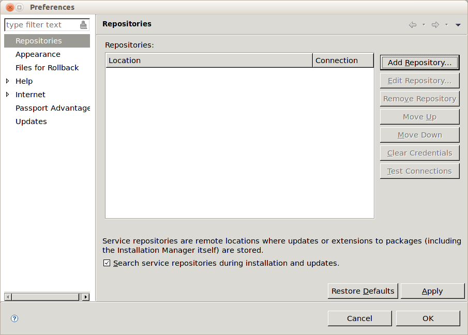
Task: Click the Add Repository button
Action: [x=419, y=63]
